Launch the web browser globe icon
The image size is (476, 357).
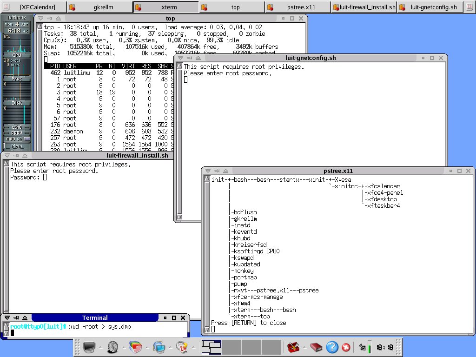[159, 347]
